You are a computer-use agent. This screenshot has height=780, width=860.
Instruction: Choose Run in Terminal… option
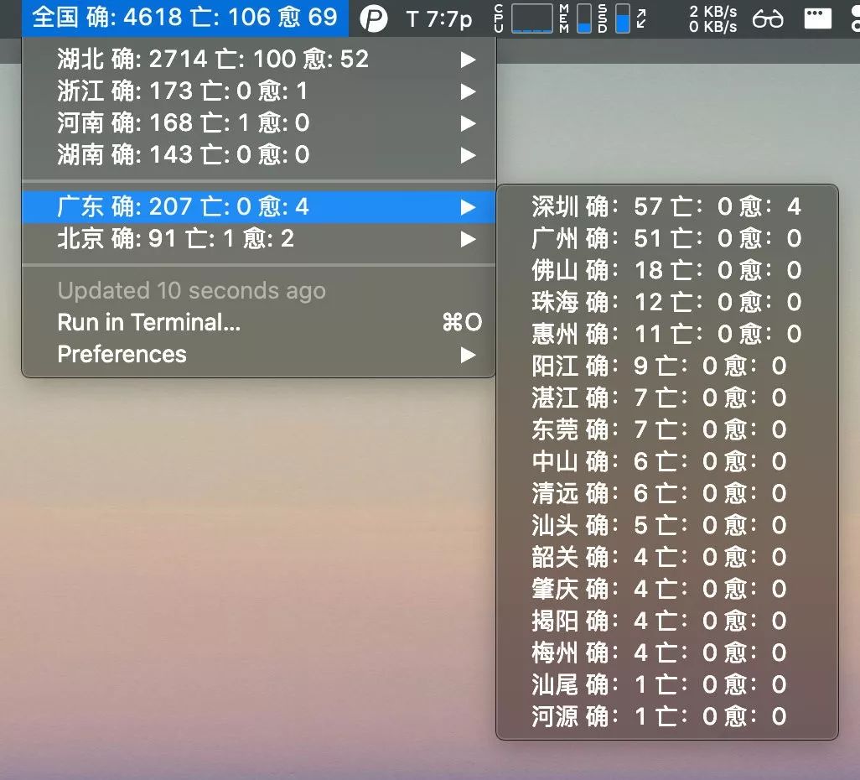[259, 322]
